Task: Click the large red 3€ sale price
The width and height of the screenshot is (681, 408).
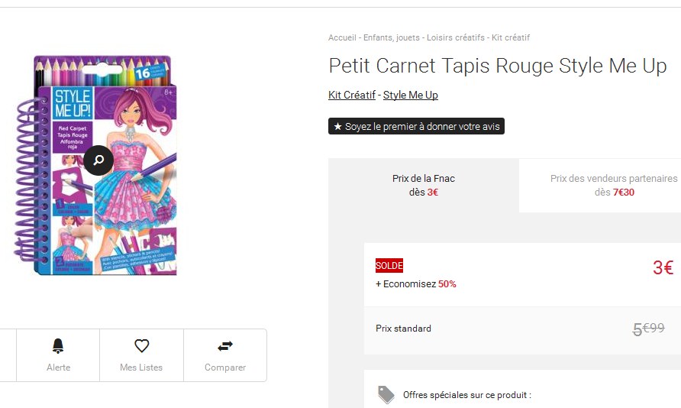Action: coord(663,267)
